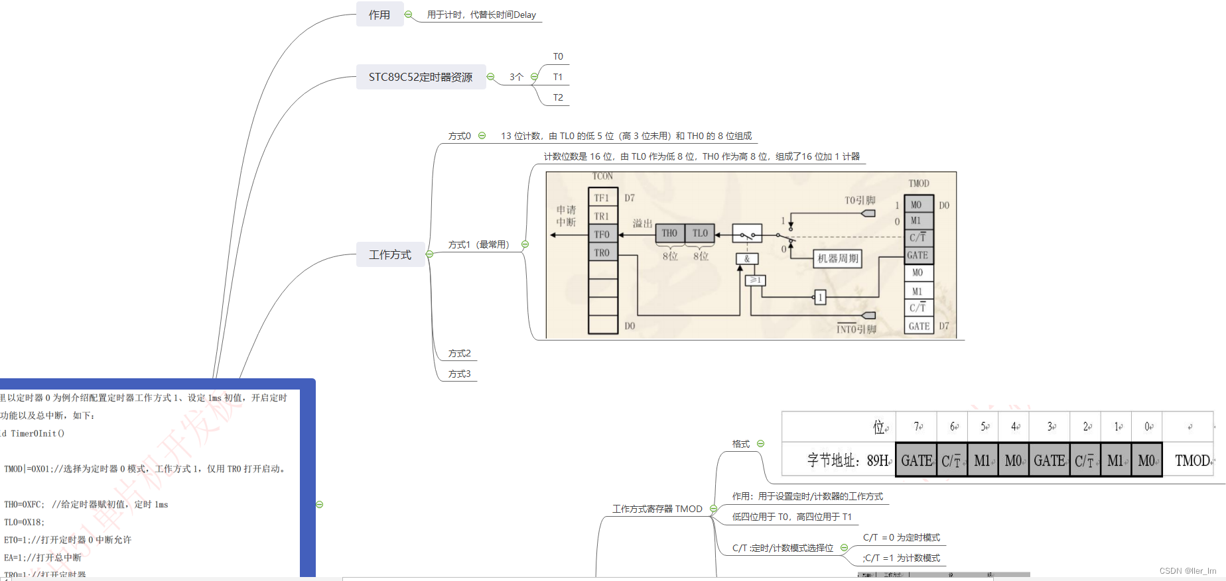Select the C/T 定时/计数模式选择位 subtopic
Image resolution: width=1226 pixels, height=581 pixels.
click(x=783, y=548)
